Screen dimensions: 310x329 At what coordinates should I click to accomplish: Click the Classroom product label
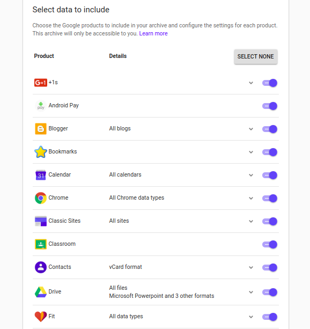pyautogui.click(x=62, y=244)
